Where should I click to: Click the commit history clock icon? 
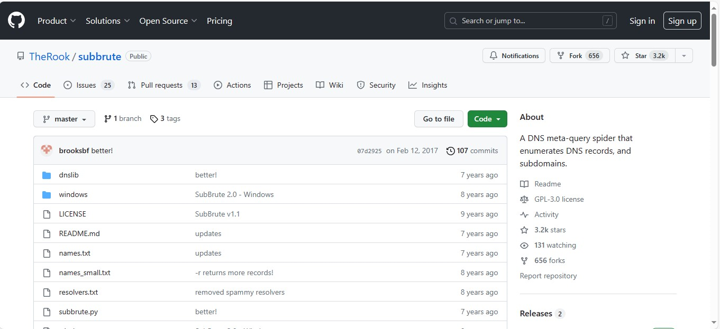pyautogui.click(x=450, y=151)
